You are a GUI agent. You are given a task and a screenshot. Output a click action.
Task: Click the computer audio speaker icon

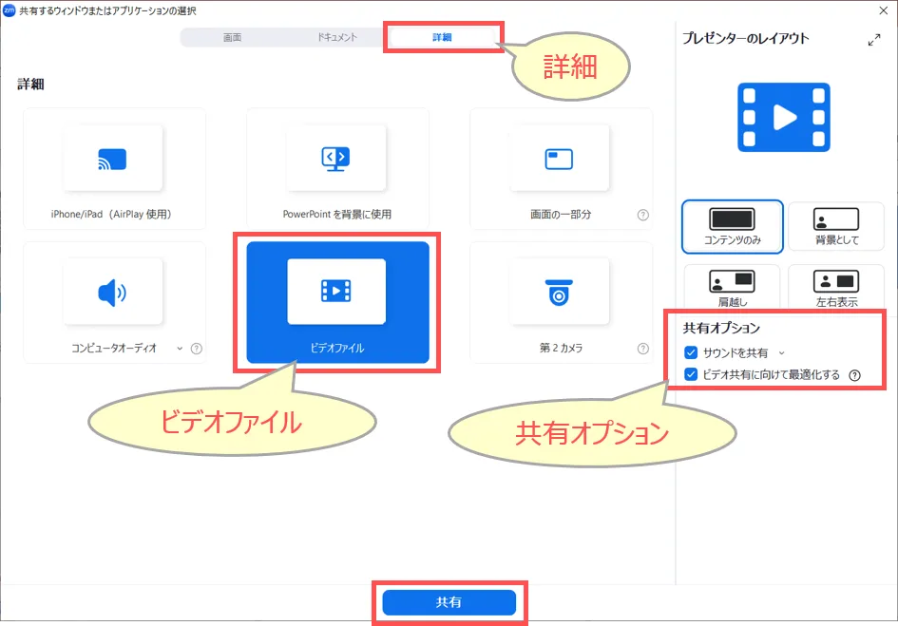113,294
